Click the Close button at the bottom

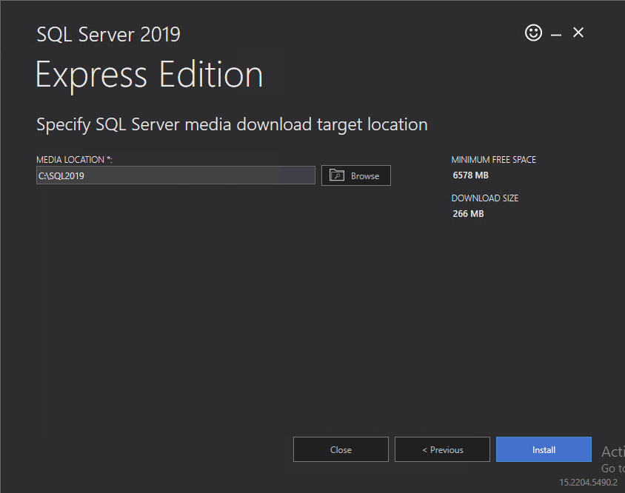(341, 449)
